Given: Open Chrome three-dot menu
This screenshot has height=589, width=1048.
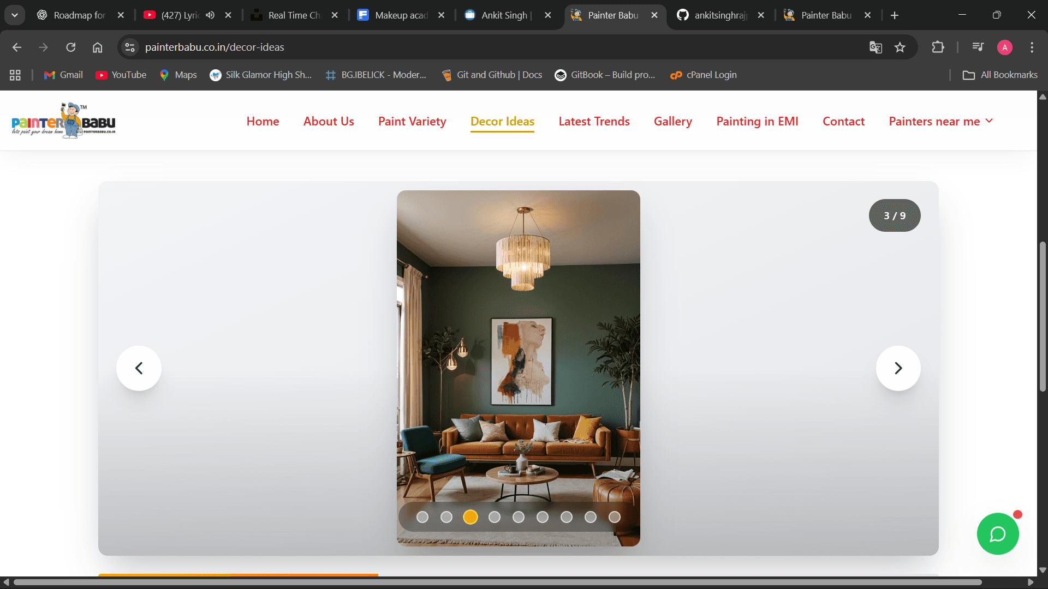Looking at the screenshot, I should 1032,47.
